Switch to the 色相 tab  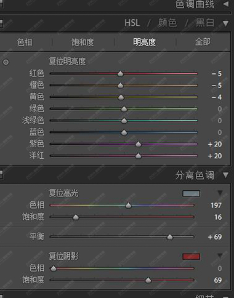25,42
